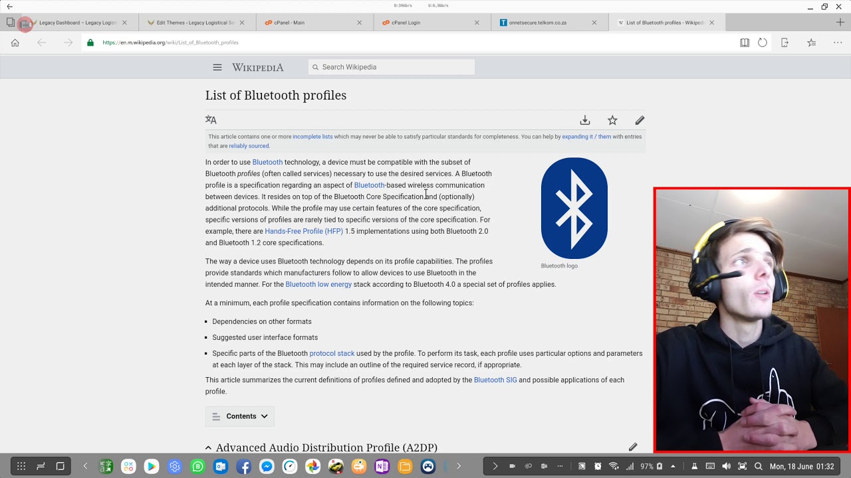Screen dimensions: 851x478
Task: Reload the page with refresh icon
Action: [x=763, y=42]
